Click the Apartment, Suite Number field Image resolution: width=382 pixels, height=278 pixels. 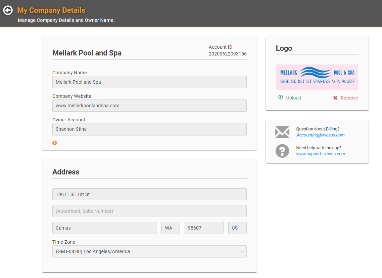[149, 211]
